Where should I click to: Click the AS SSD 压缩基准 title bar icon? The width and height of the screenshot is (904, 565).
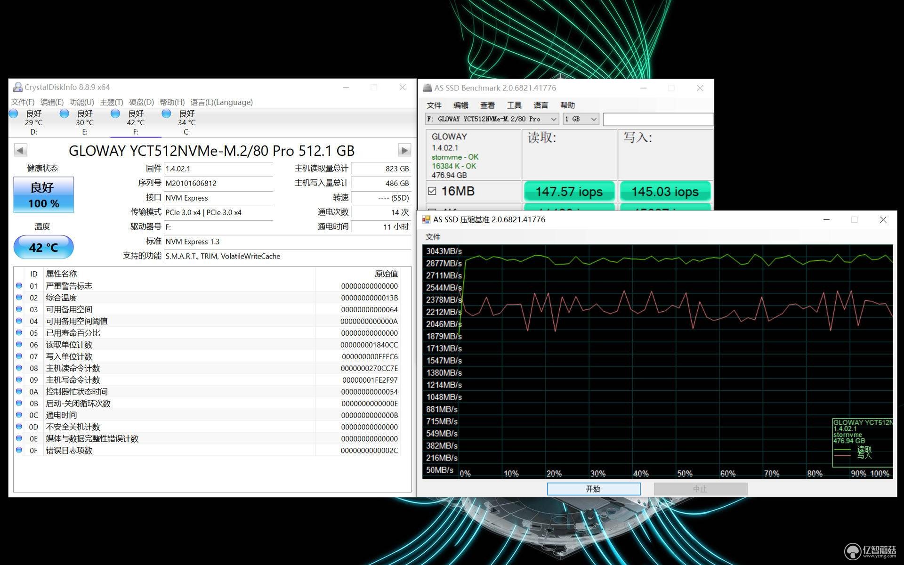426,219
